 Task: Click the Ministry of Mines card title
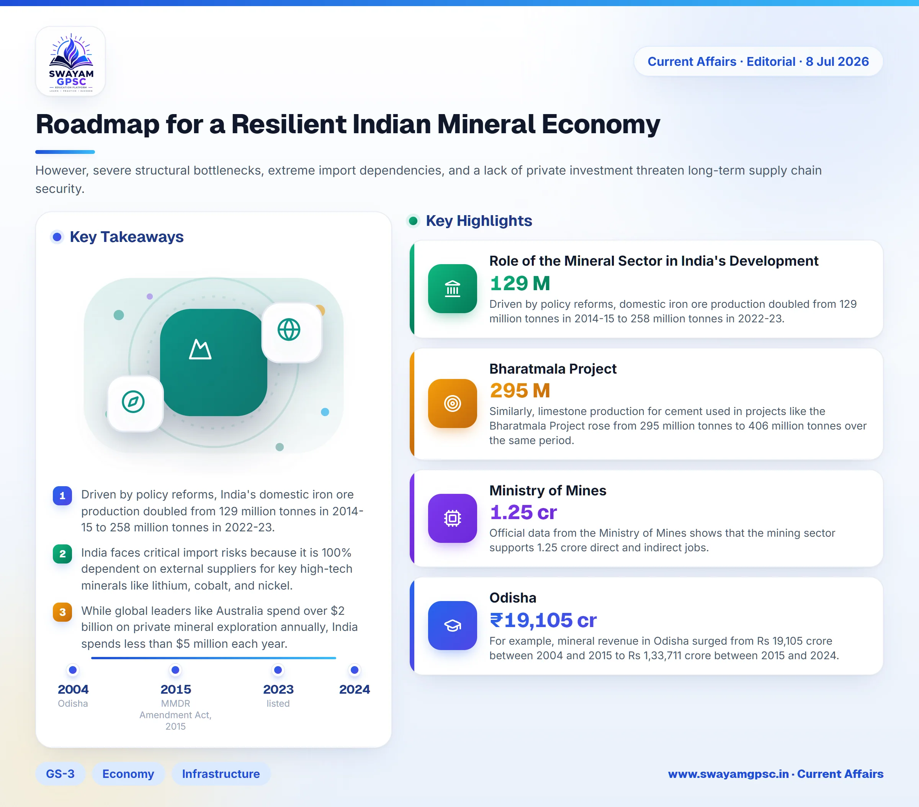(x=548, y=490)
